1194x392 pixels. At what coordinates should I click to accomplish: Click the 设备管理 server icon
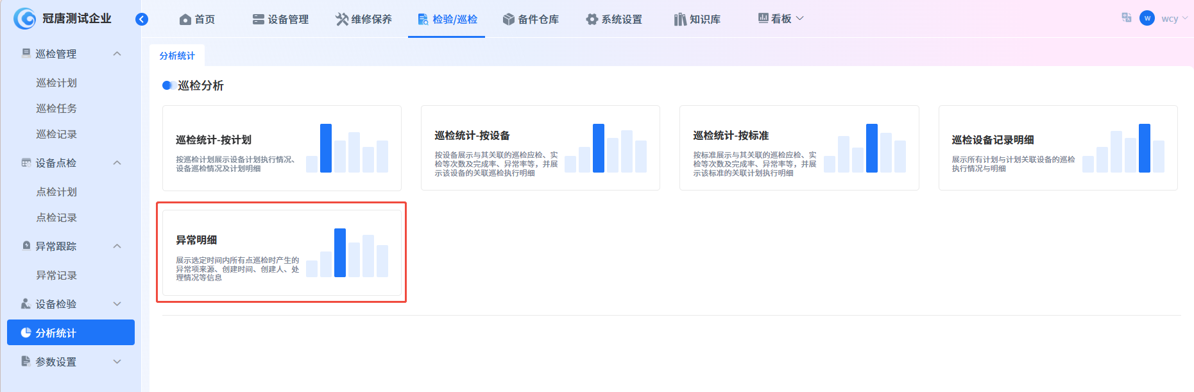[x=259, y=19]
